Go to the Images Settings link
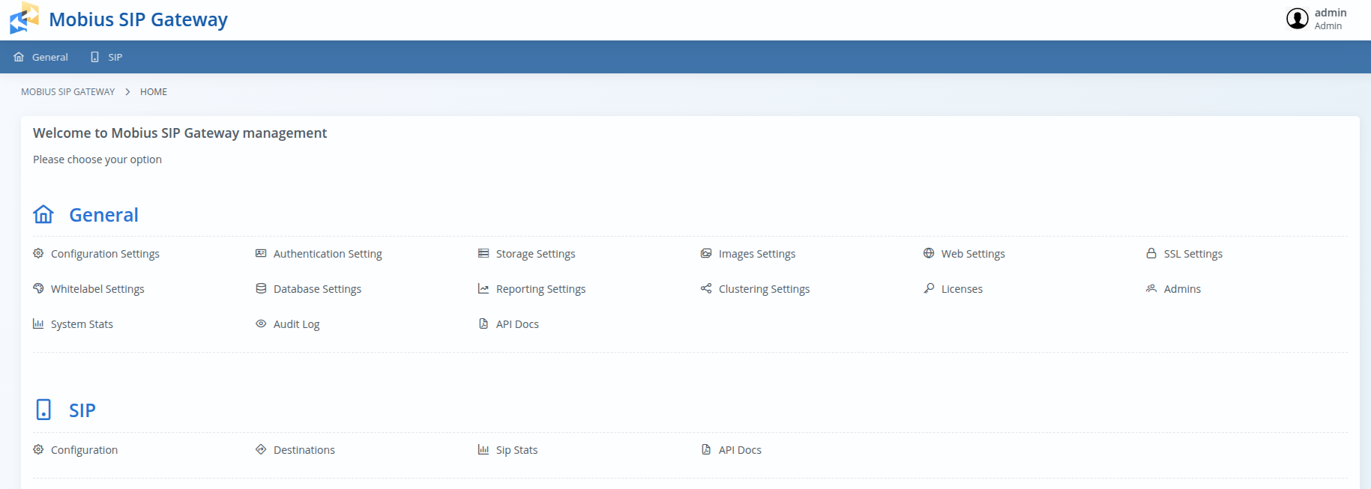1371x489 pixels. coord(757,254)
